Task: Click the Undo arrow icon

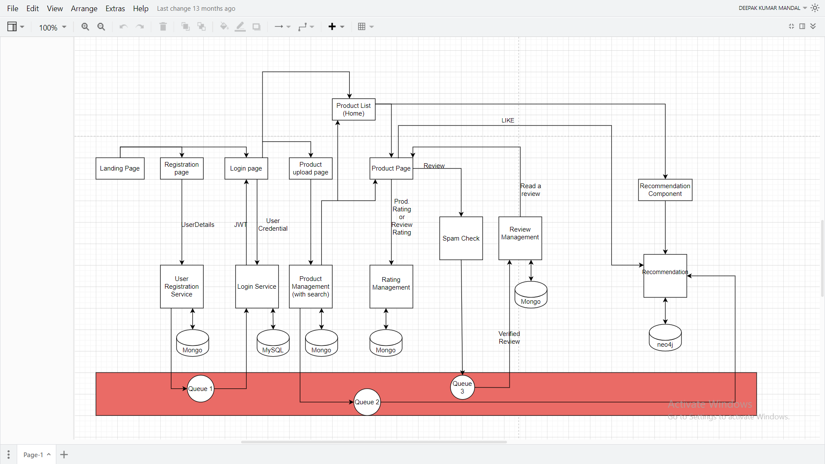Action: click(x=123, y=27)
